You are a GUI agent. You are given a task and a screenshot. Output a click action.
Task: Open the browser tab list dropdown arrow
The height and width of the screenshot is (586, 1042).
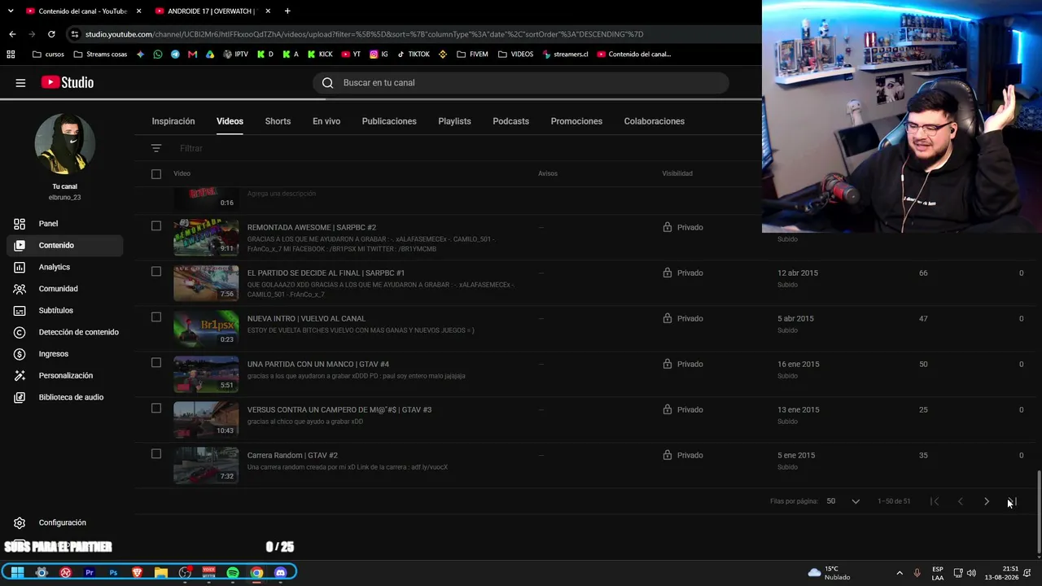(x=11, y=11)
